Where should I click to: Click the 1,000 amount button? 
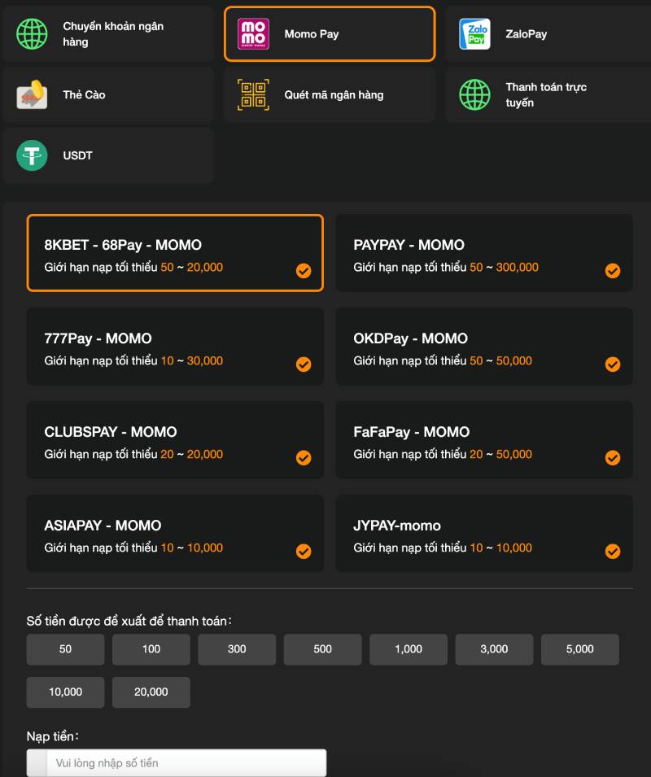point(408,649)
